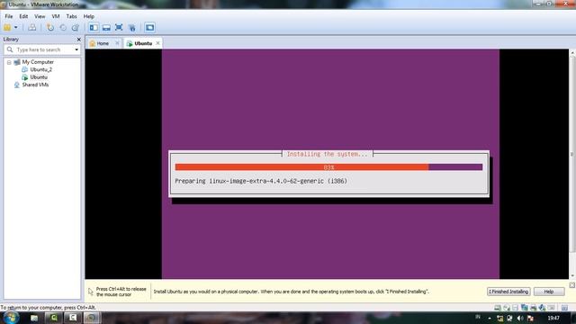
Task: Toggle the library sidebar toolbar button
Action: (94, 28)
